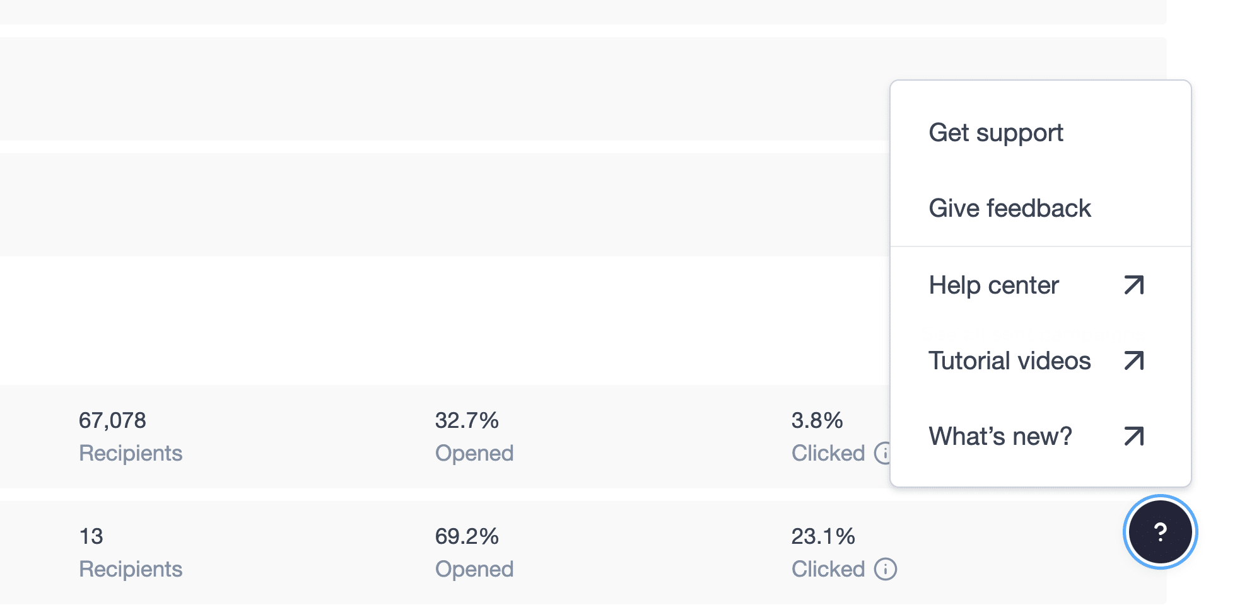Click the Clicked label under 23.1%
1235x610 pixels.
(x=828, y=569)
